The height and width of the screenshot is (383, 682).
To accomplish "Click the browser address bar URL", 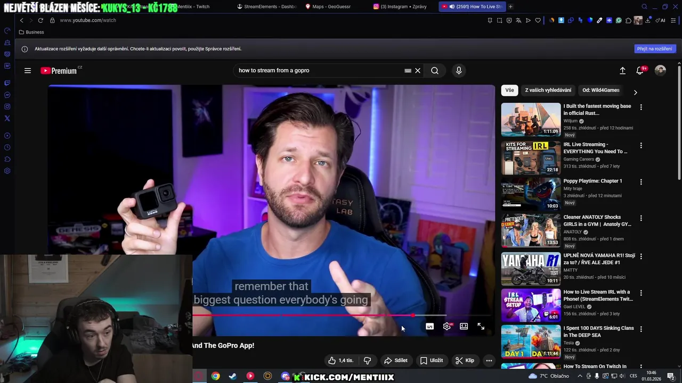I will coord(88,20).
